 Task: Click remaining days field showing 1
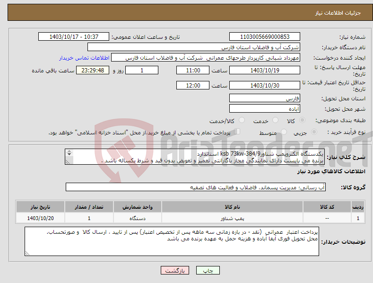(142, 70)
